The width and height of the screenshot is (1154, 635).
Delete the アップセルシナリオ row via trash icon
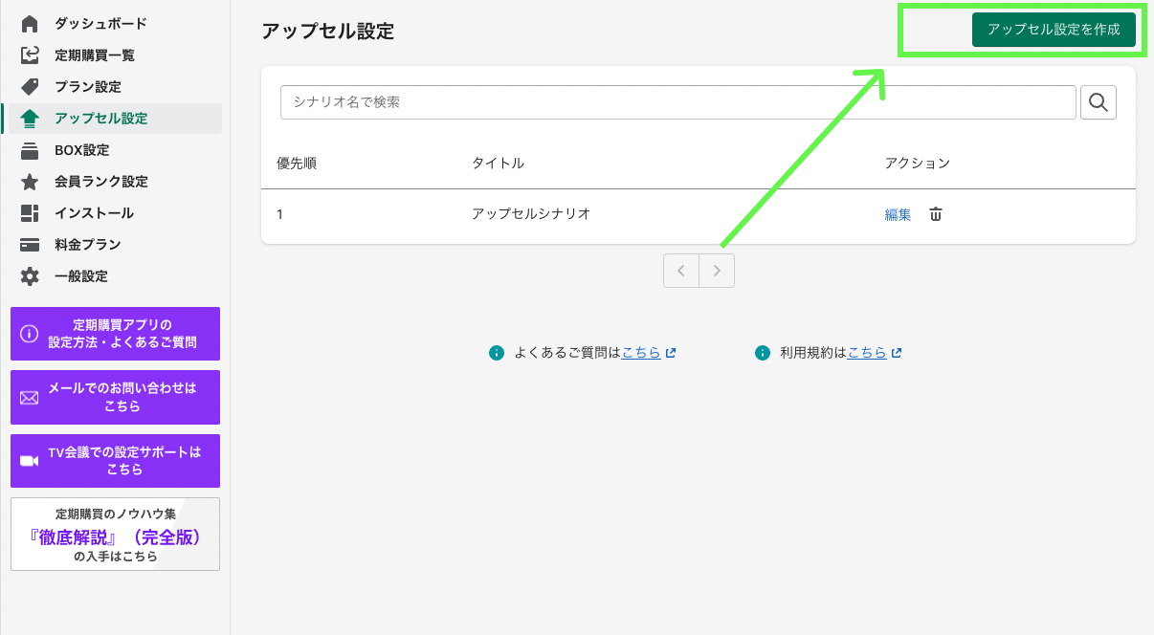(936, 214)
